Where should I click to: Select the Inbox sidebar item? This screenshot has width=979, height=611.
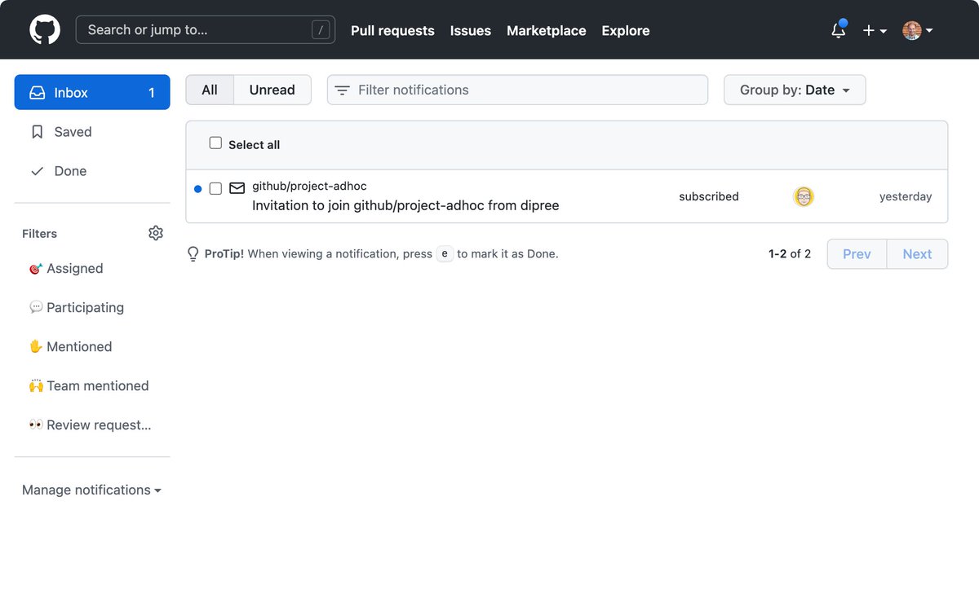pyautogui.click(x=92, y=92)
